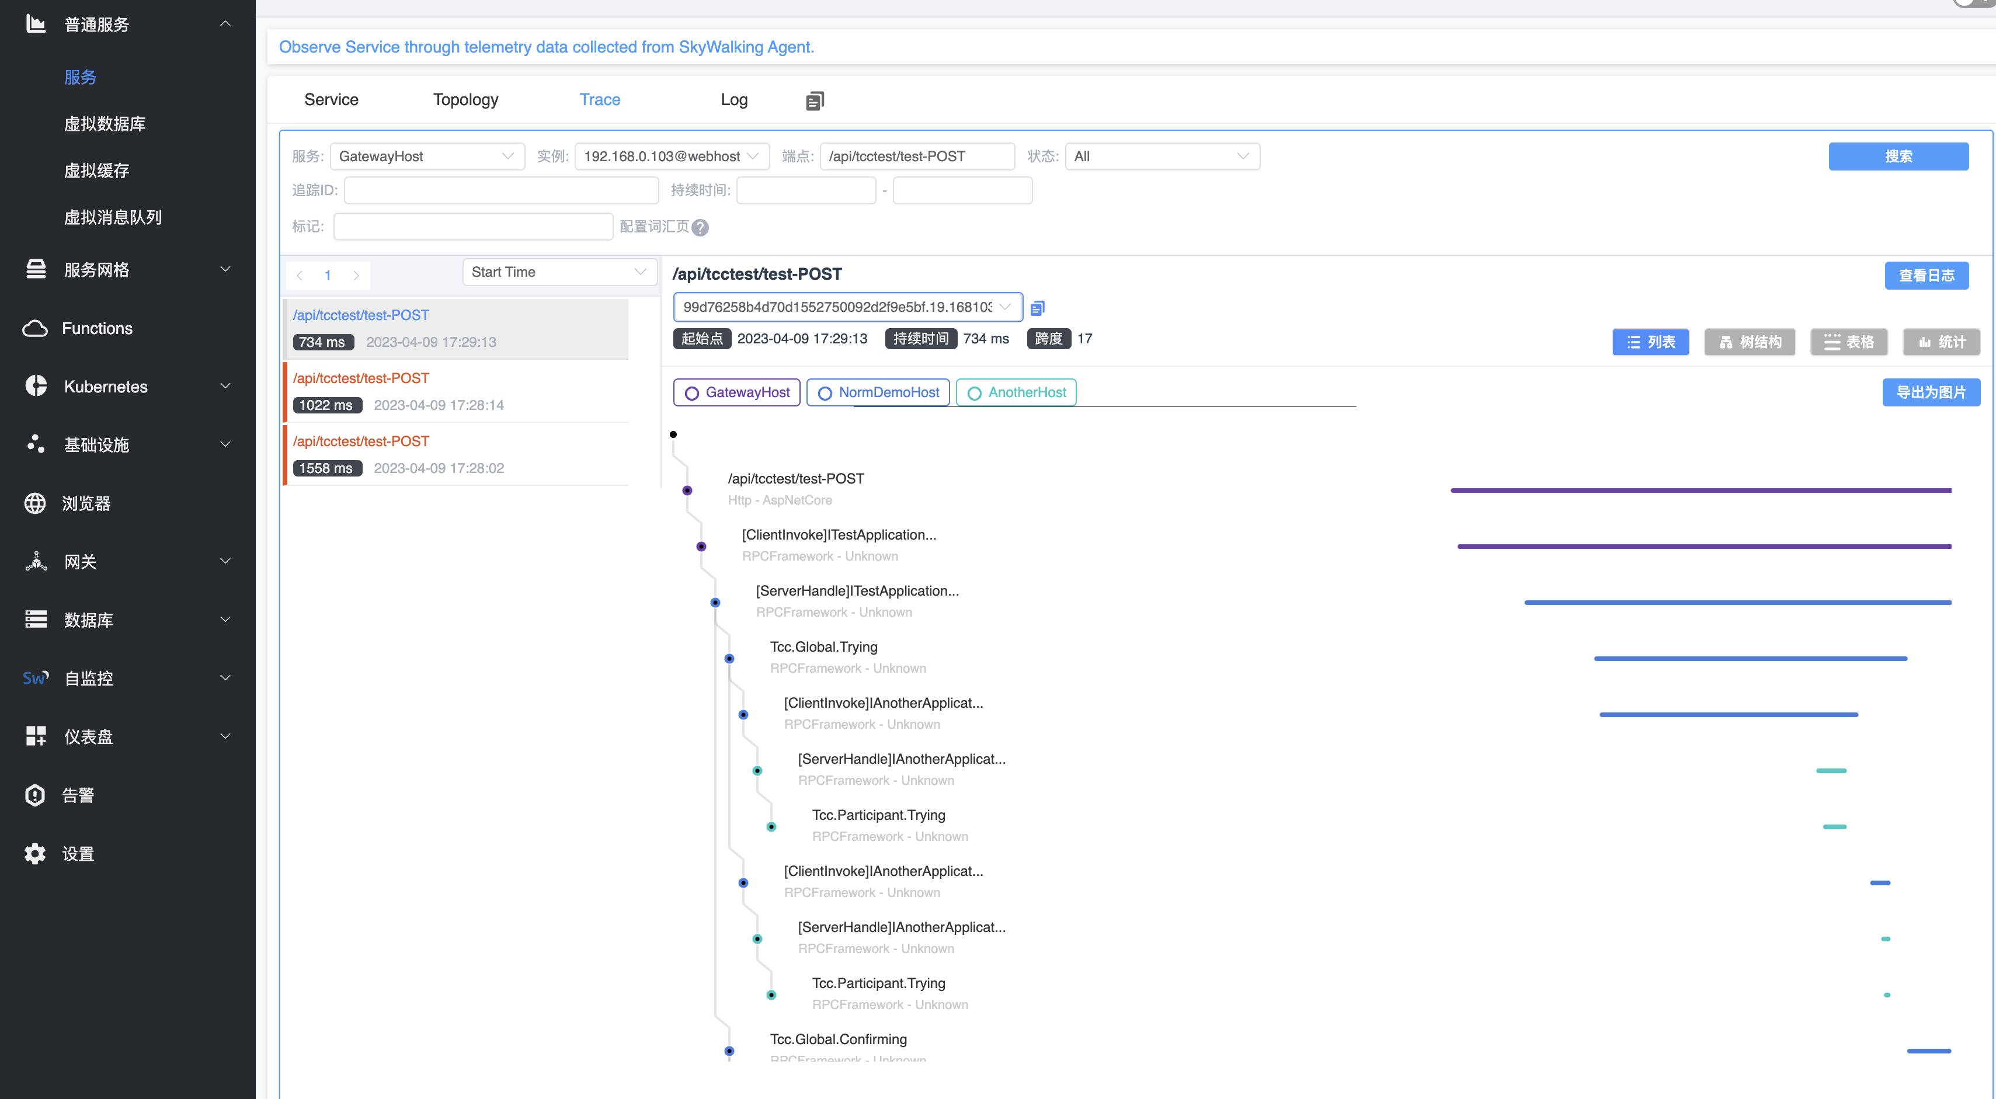Viewport: 1996px width, 1099px height.
Task: Click the 普通服务 chart icon in sidebar
Action: (36, 24)
